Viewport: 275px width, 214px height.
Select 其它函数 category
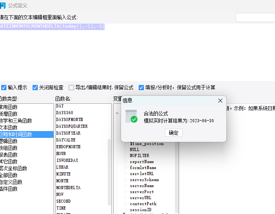tap(27, 162)
